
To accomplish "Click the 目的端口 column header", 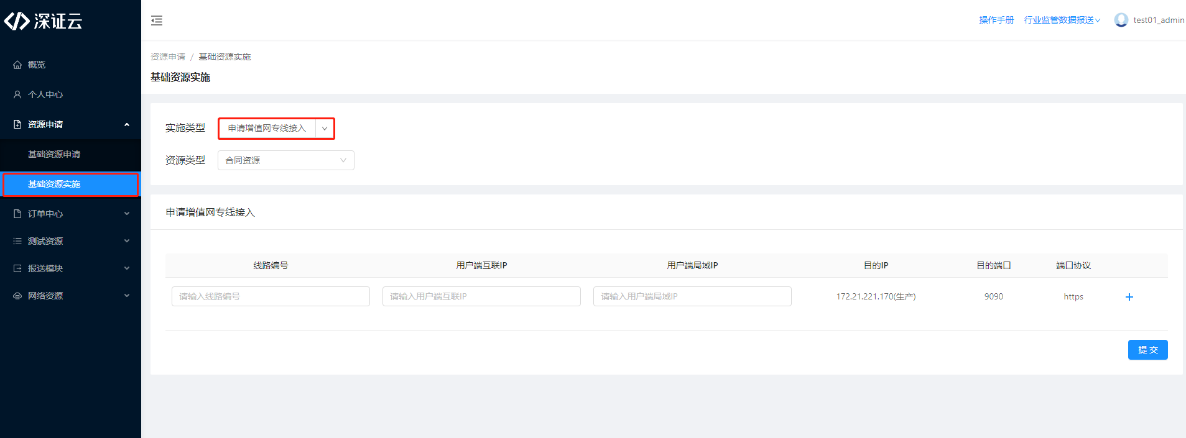I will (994, 265).
